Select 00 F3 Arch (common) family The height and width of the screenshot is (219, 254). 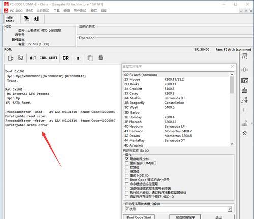176,75
